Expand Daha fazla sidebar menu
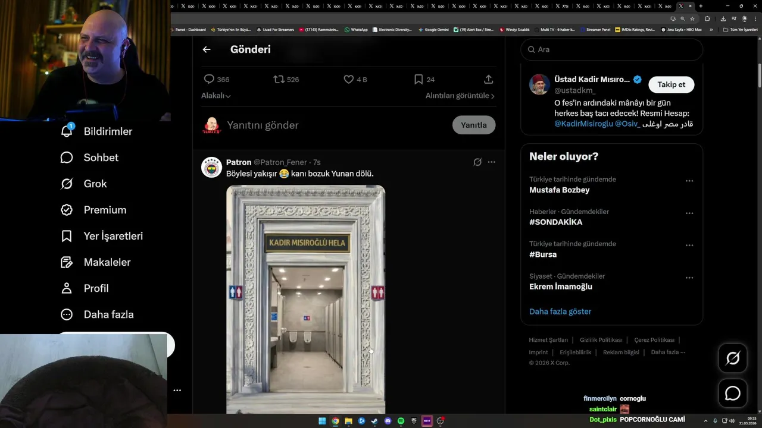The height and width of the screenshot is (428, 762). coord(97,314)
